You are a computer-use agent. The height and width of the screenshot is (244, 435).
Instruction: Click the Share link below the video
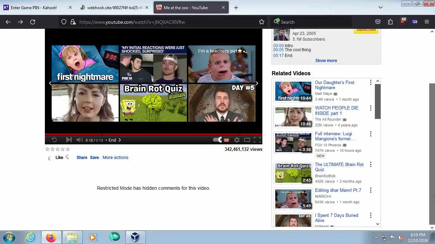coord(82,158)
